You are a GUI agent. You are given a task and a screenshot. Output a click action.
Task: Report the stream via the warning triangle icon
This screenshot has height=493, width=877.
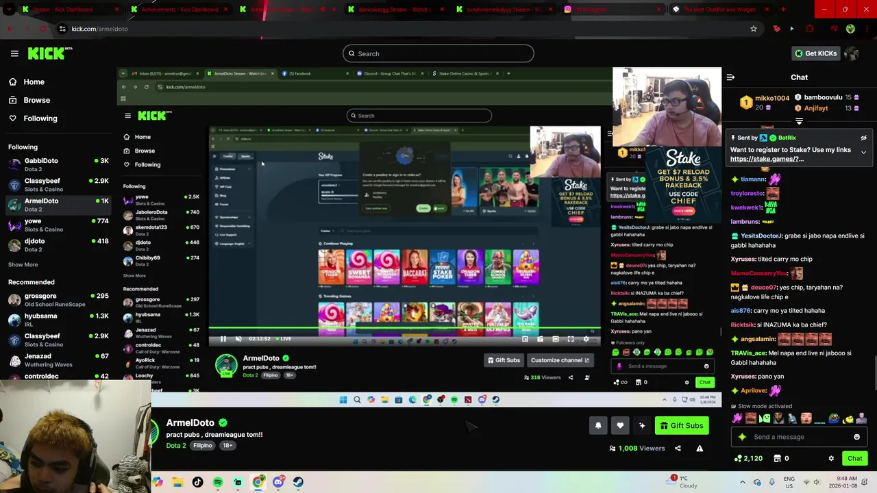click(700, 448)
